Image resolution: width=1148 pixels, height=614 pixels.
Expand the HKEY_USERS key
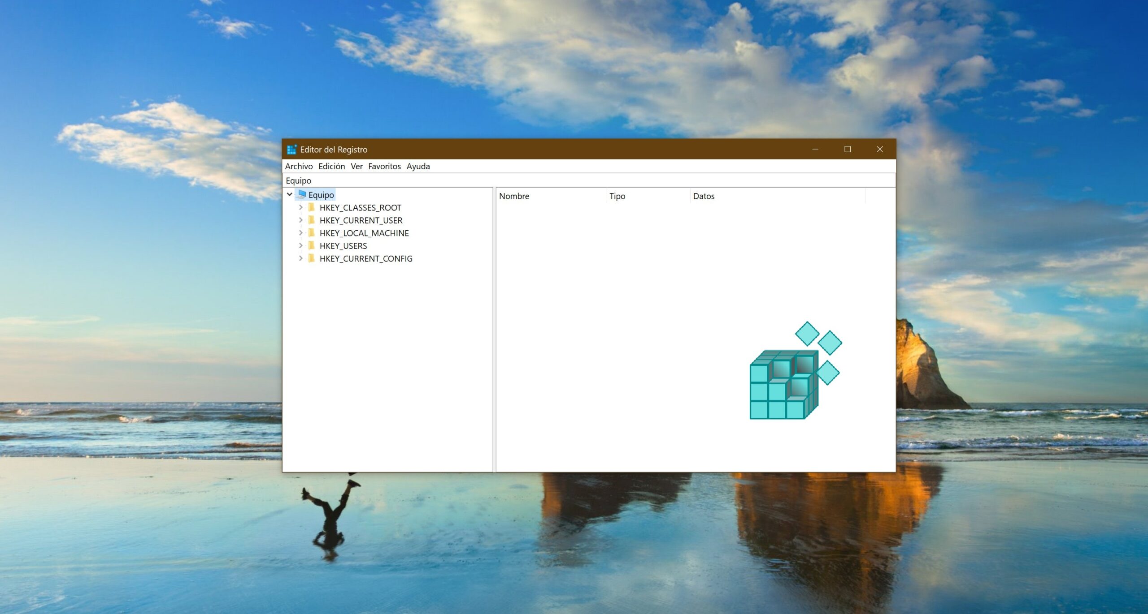tap(301, 245)
